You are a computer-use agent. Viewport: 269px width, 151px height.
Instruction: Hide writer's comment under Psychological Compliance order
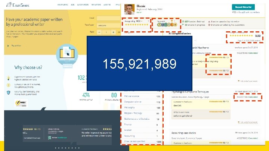tap(248, 122)
